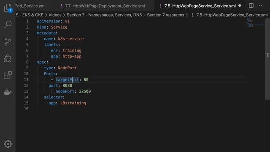Click the 'k8straining' app value
270x152 pixels.
(x=73, y=103)
